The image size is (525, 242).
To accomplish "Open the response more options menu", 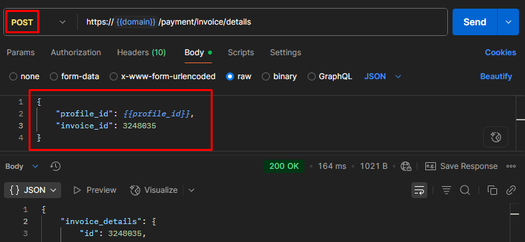I will (x=511, y=166).
